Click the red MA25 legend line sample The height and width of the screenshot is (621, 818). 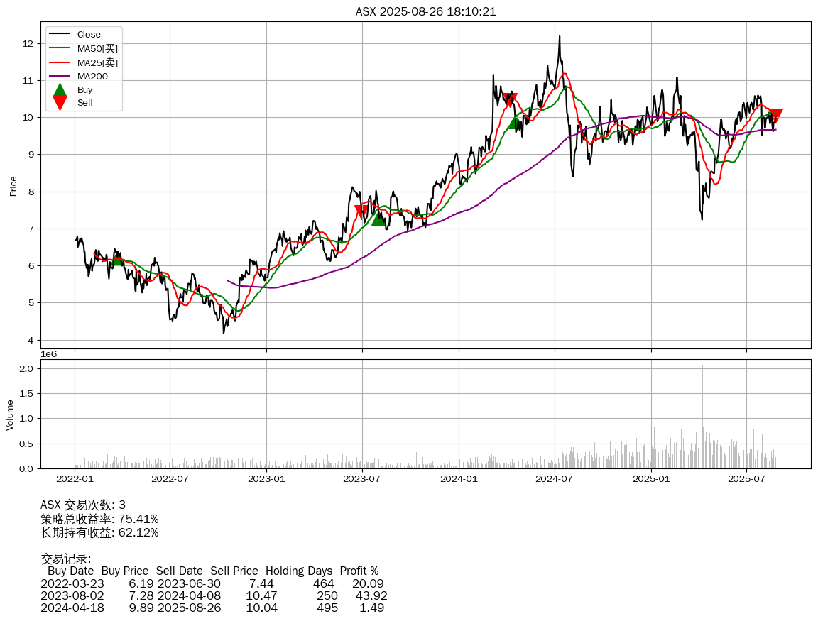[x=60, y=62]
